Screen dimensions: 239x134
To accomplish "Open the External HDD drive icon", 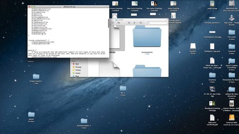I will [x=232, y=118].
